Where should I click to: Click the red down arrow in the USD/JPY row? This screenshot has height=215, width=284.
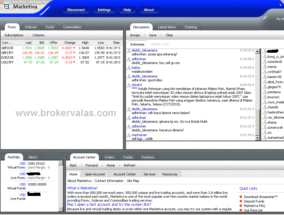coord(74,62)
